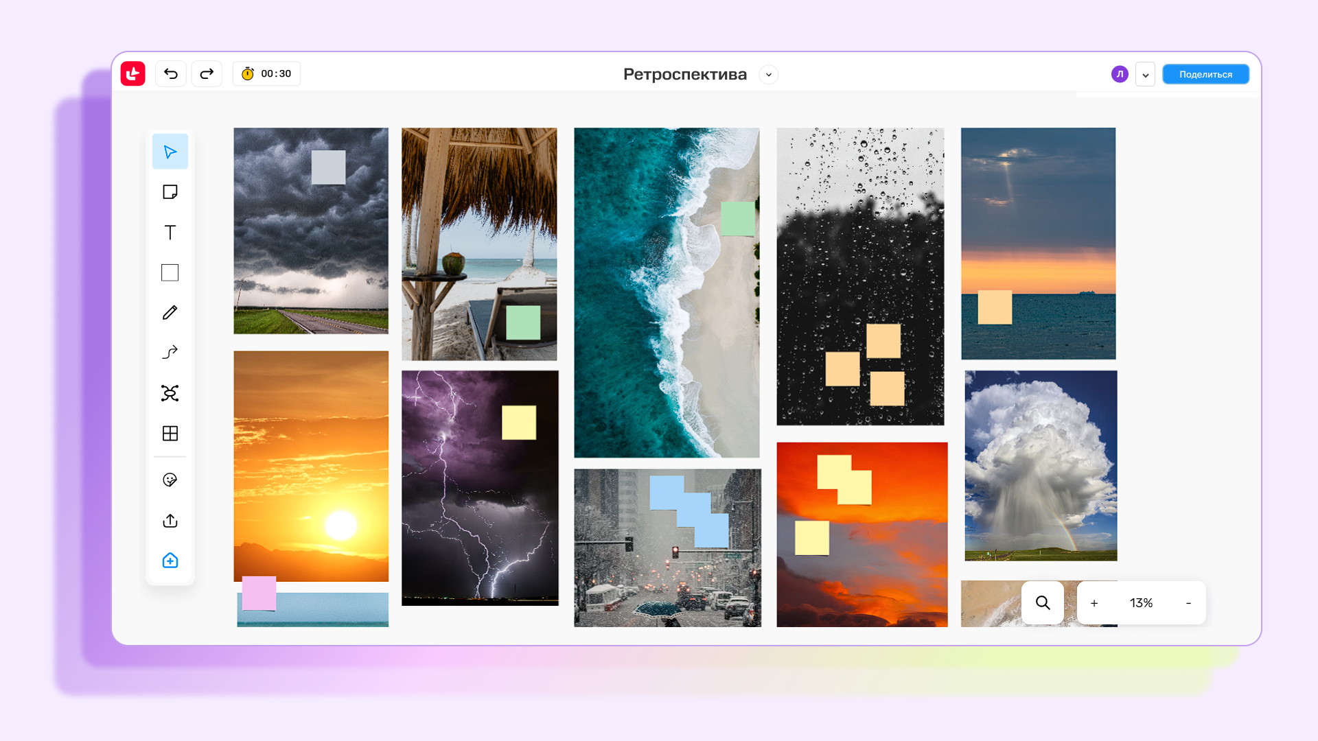Click the add template house icon
Viewport: 1318px width, 741px height.
coord(170,561)
